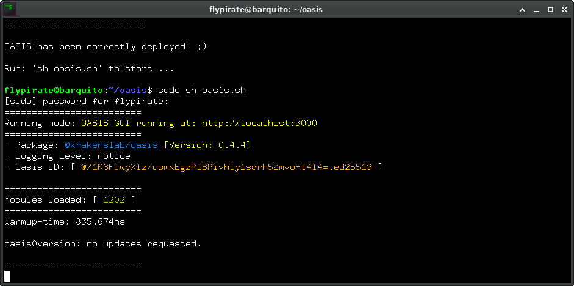The height and width of the screenshot is (286, 574).
Task: Click the @krakenslab/oasis package name
Action: pyautogui.click(x=111, y=145)
